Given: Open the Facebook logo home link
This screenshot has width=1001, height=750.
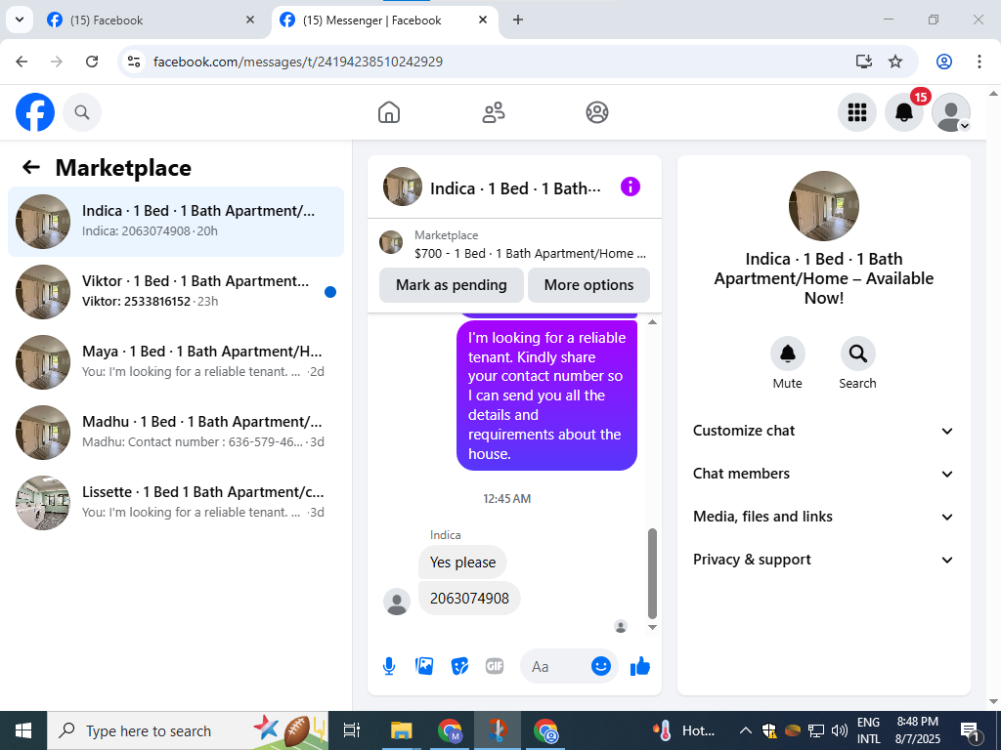Looking at the screenshot, I should [35, 112].
